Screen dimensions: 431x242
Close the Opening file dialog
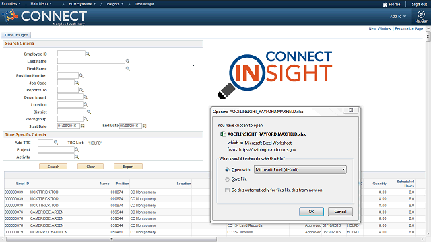click(351, 110)
